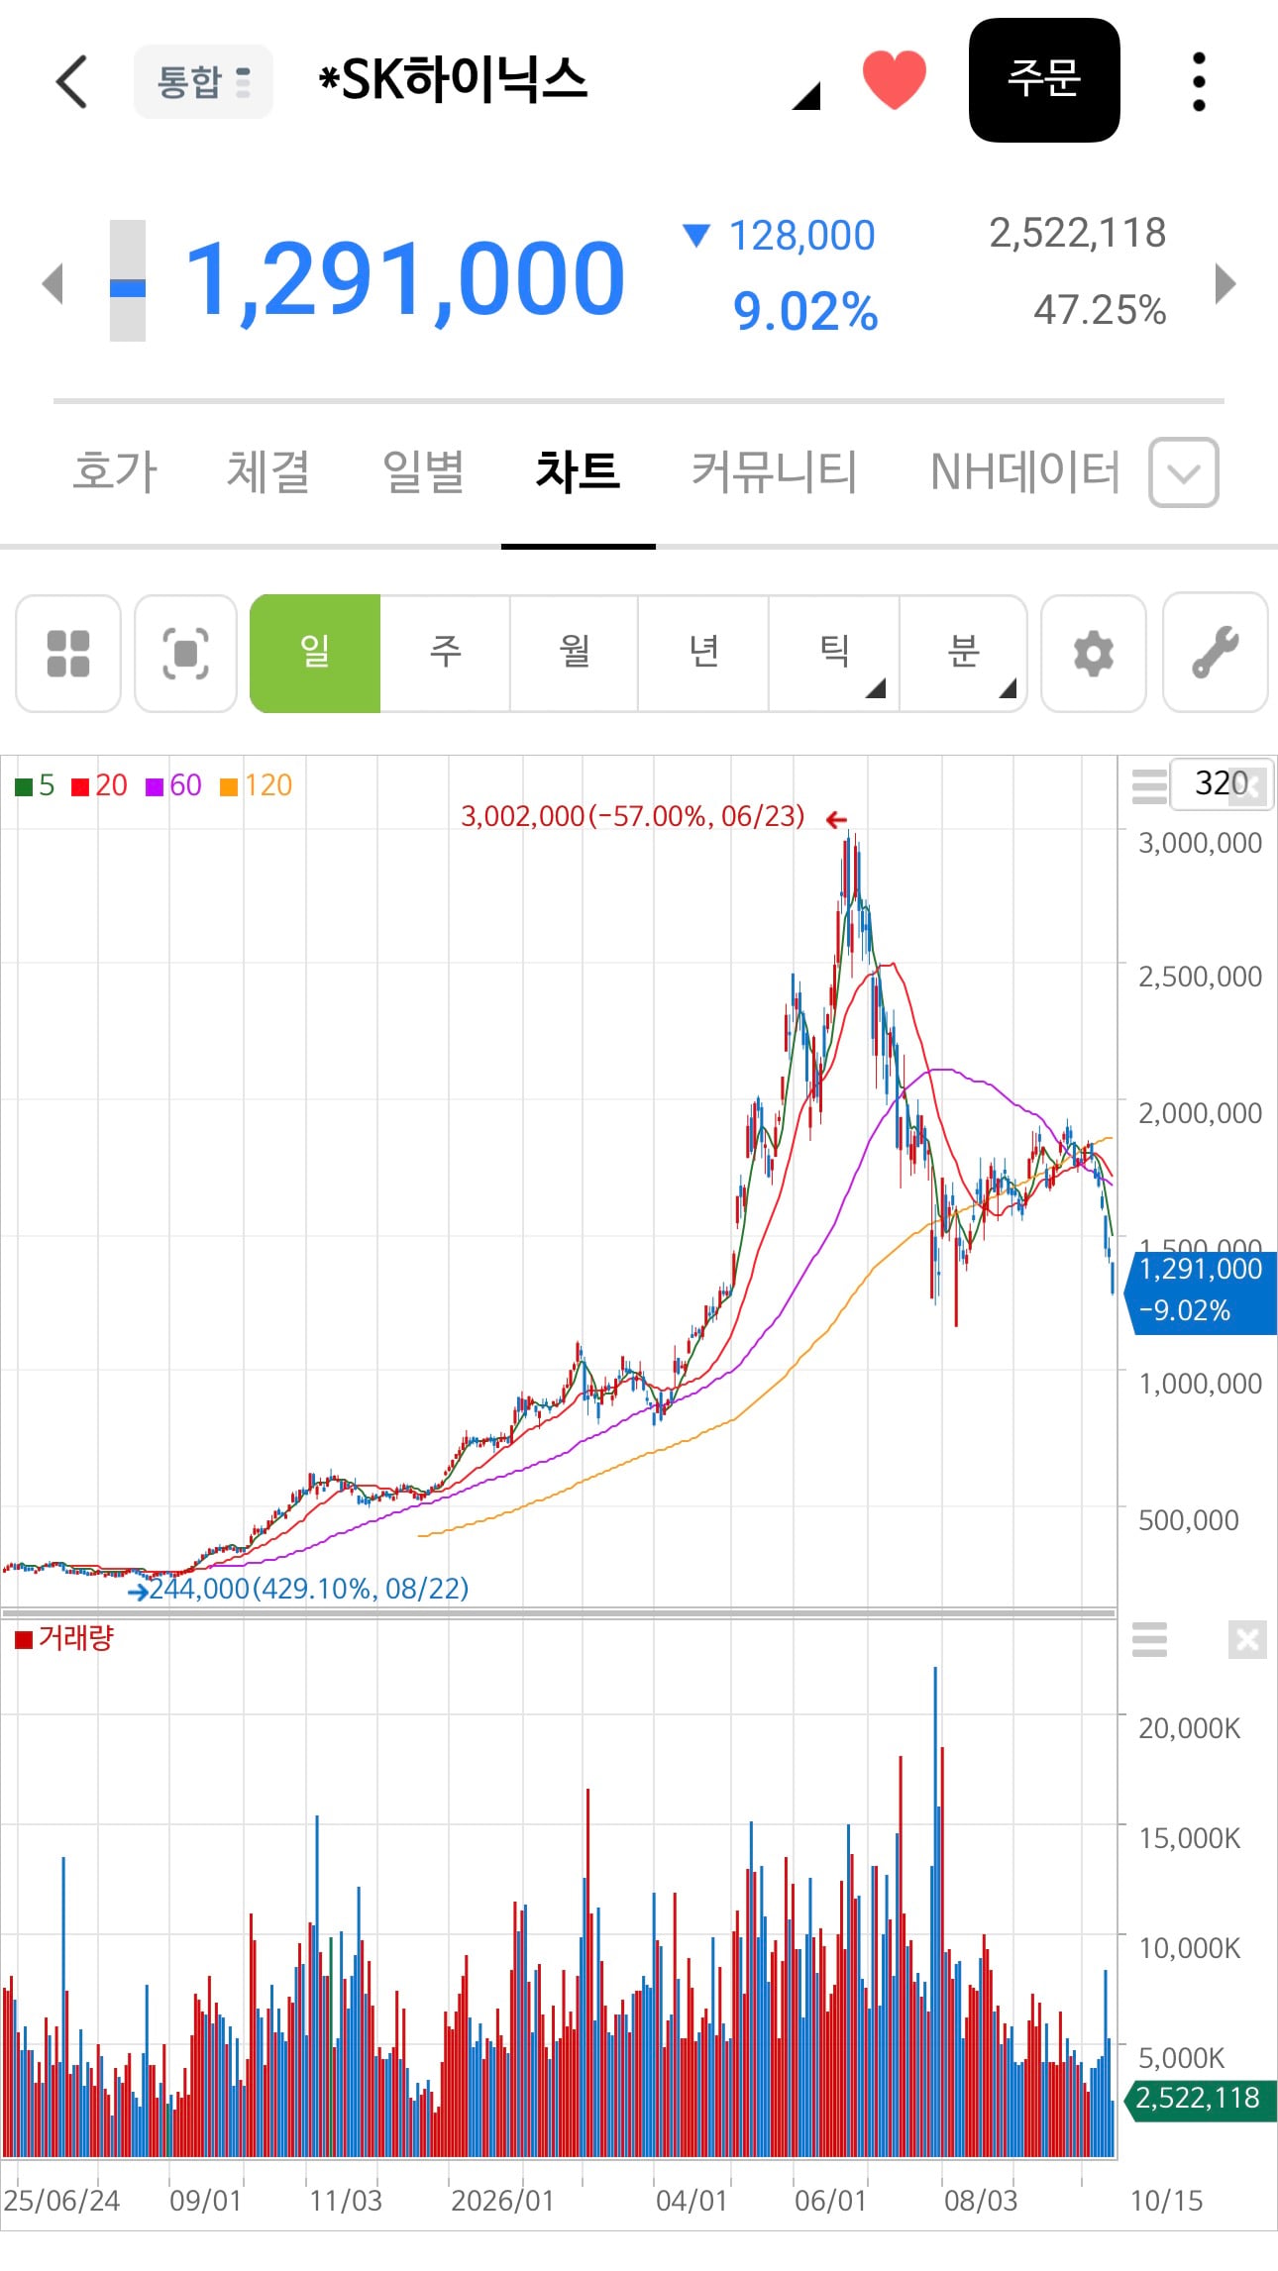1278x2271 pixels.
Task: Open the NH데이터 tab
Action: (1025, 471)
